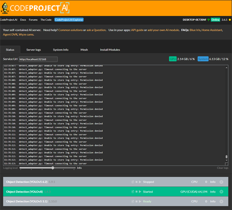
Task: Click the 1.10.0 version on YOLOv5 3.1
Action: pyautogui.click(x=53, y=201)
